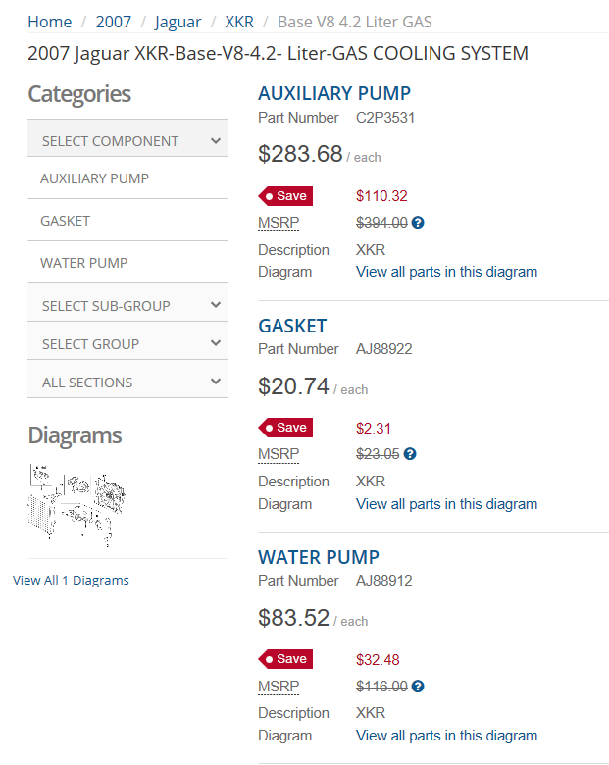Click the Save tag on Auxiliary Pump
This screenshot has width=609, height=765.
(x=285, y=196)
